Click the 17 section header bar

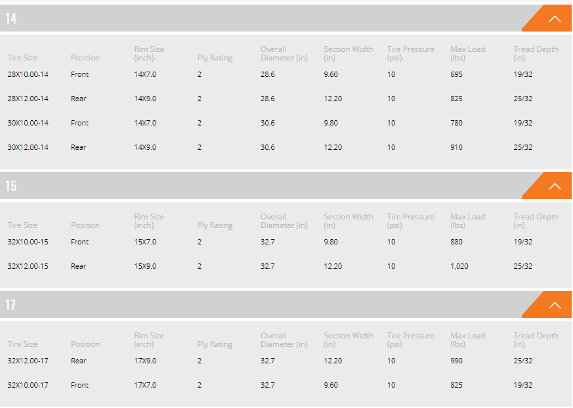[x=263, y=305]
